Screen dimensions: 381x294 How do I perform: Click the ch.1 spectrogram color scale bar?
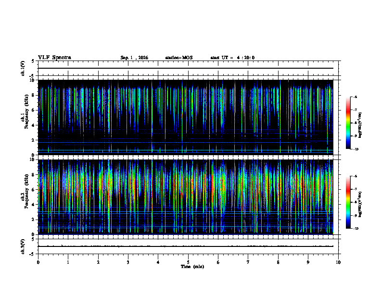[x=348, y=123]
